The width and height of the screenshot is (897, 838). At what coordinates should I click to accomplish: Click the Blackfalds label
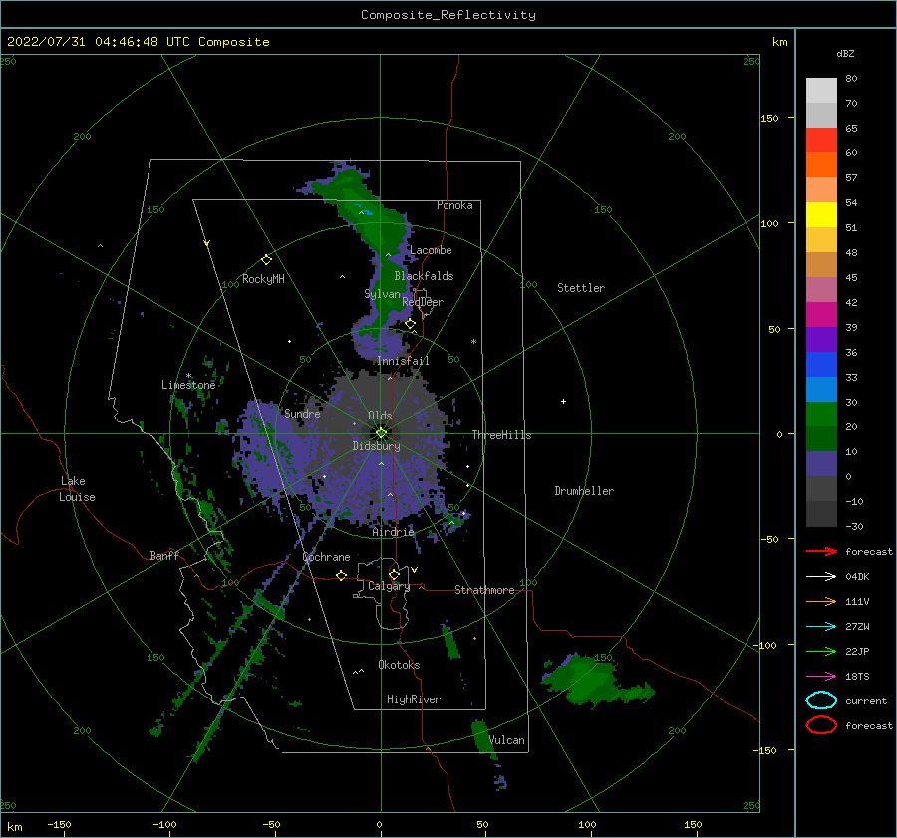coord(424,276)
